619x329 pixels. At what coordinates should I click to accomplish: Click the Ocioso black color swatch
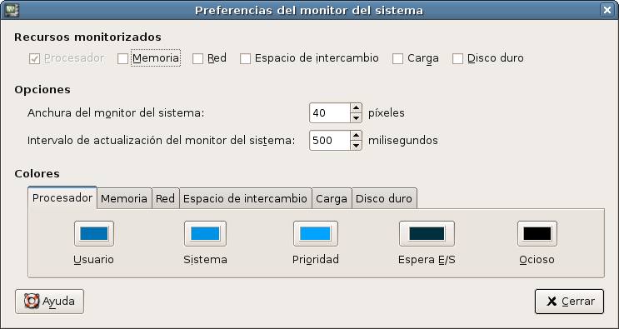(537, 233)
